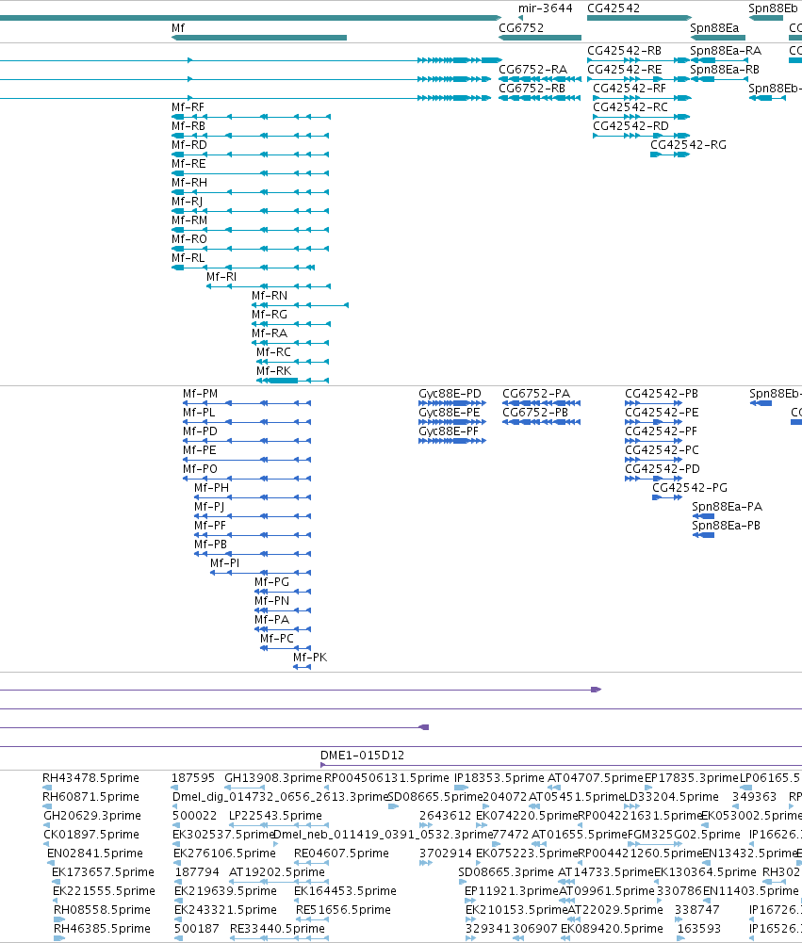The image size is (802, 943).
Task: Select protein Mf-PO
Action: pyautogui.click(x=200, y=469)
